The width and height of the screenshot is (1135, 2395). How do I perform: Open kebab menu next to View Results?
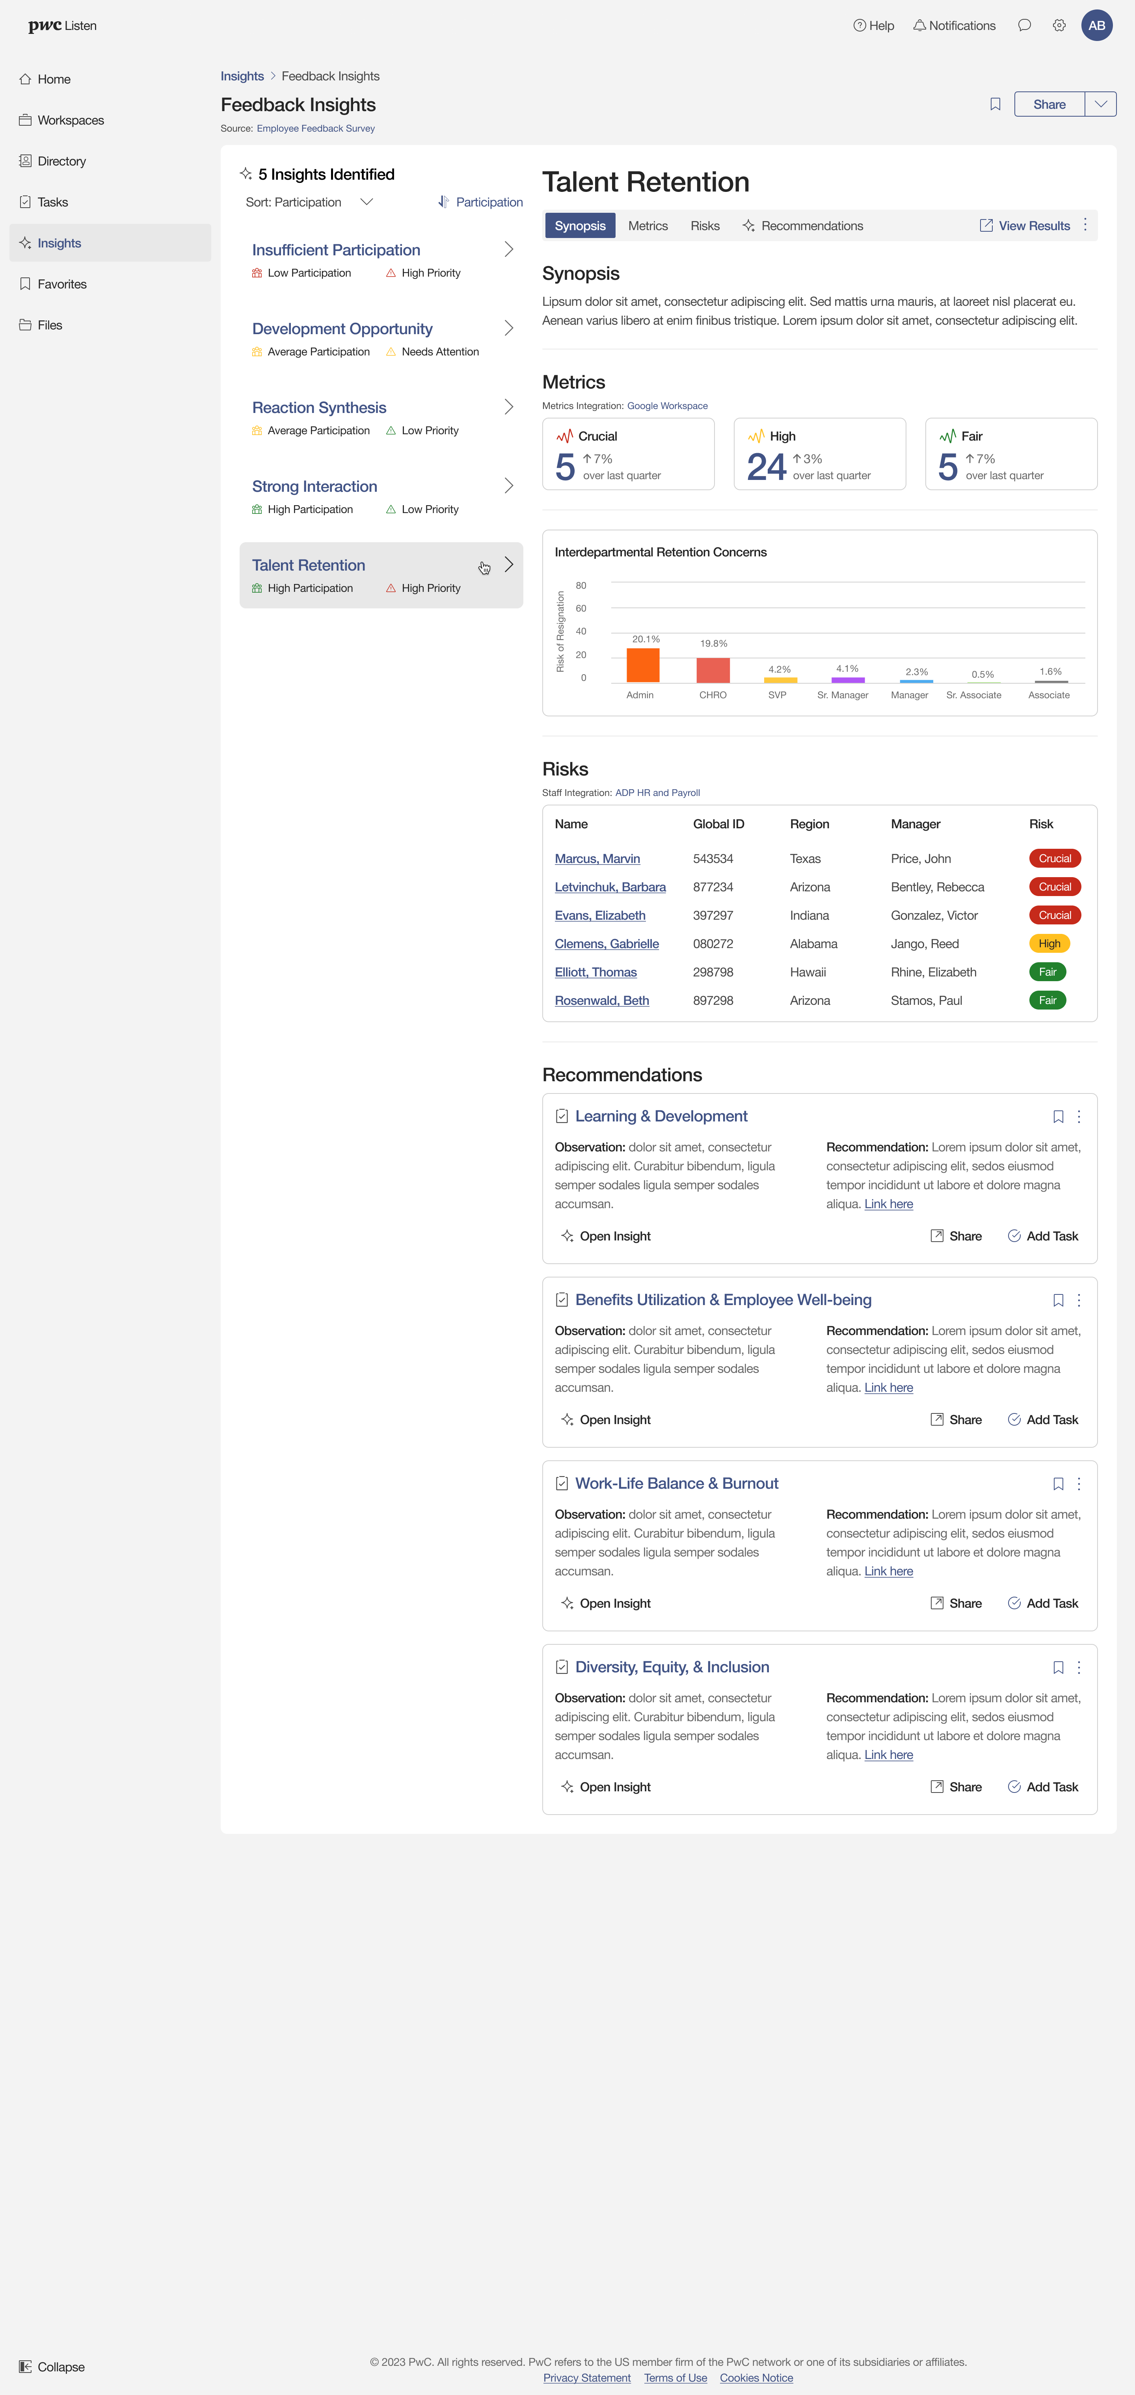tap(1085, 225)
